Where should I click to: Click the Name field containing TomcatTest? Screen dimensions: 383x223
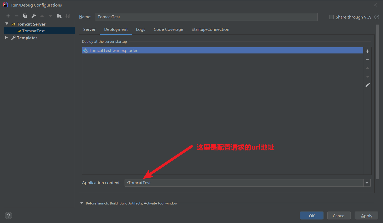tap(207, 17)
